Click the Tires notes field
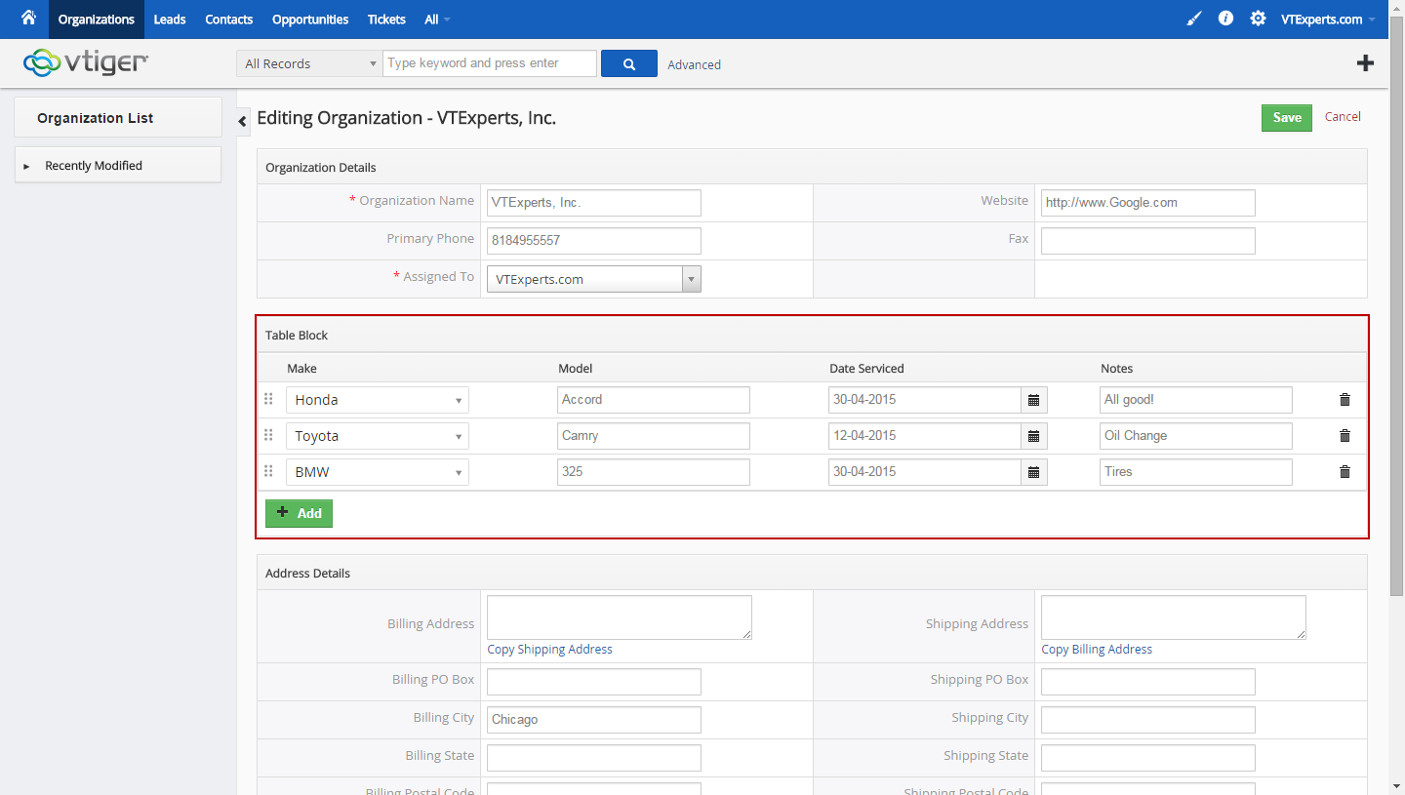1405x795 pixels. pyautogui.click(x=1196, y=472)
